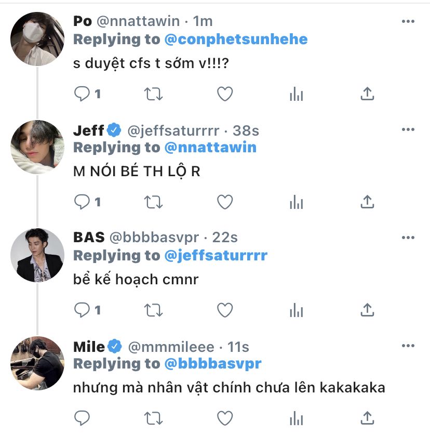Reply to Po's tweet

pyautogui.click(x=83, y=94)
